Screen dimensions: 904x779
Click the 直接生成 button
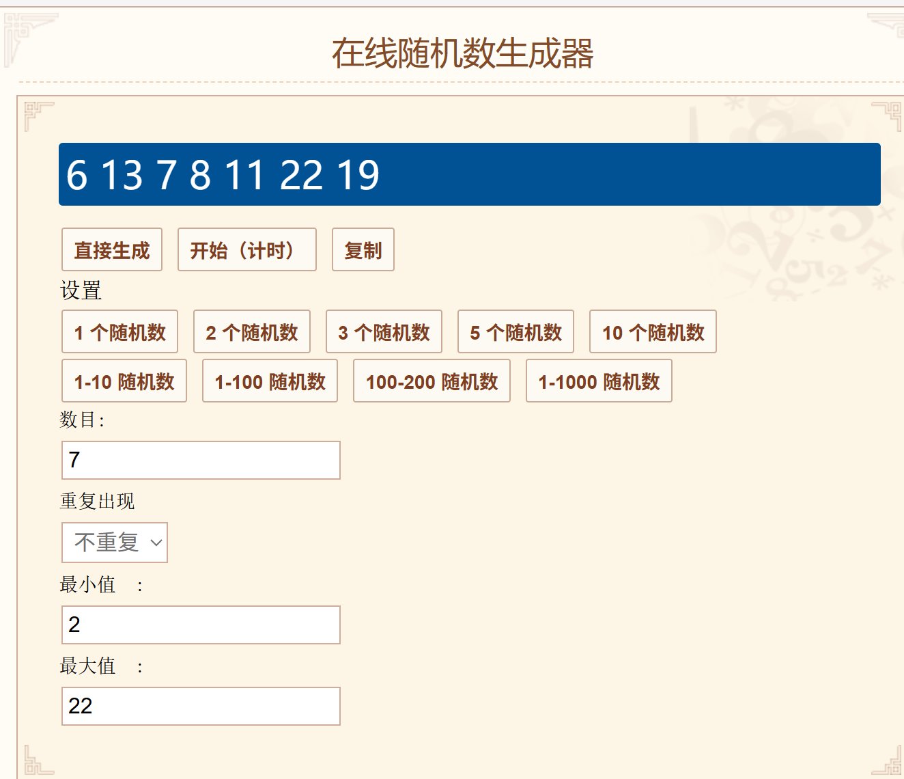pos(112,250)
